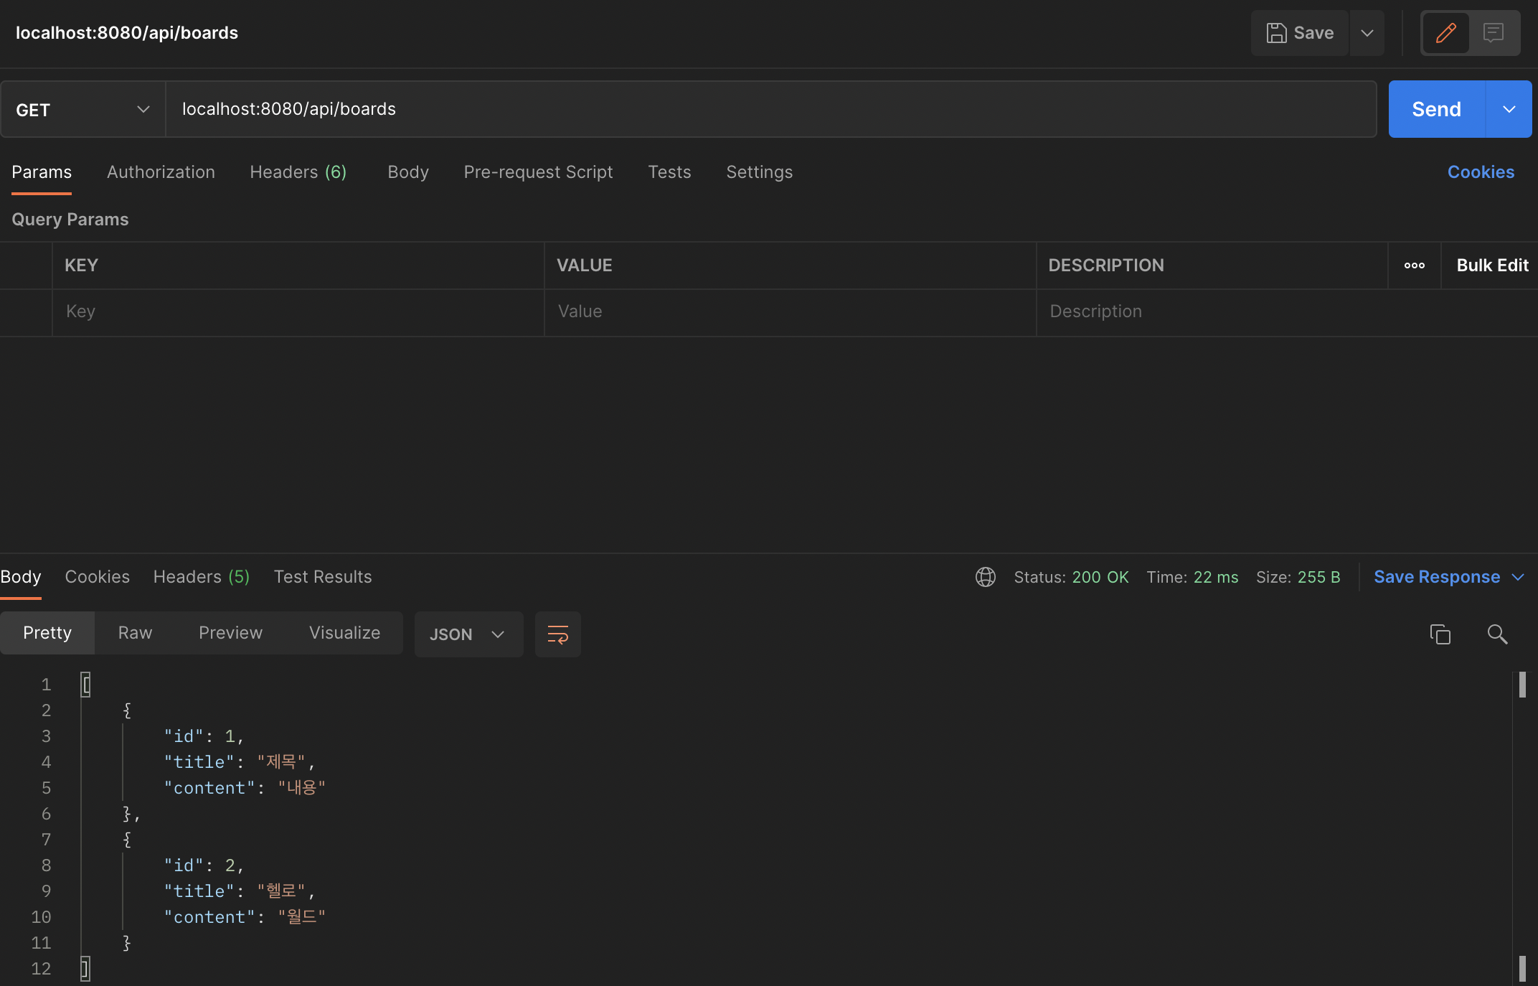The height and width of the screenshot is (986, 1538).
Task: Click the network globe icon
Action: (986, 577)
